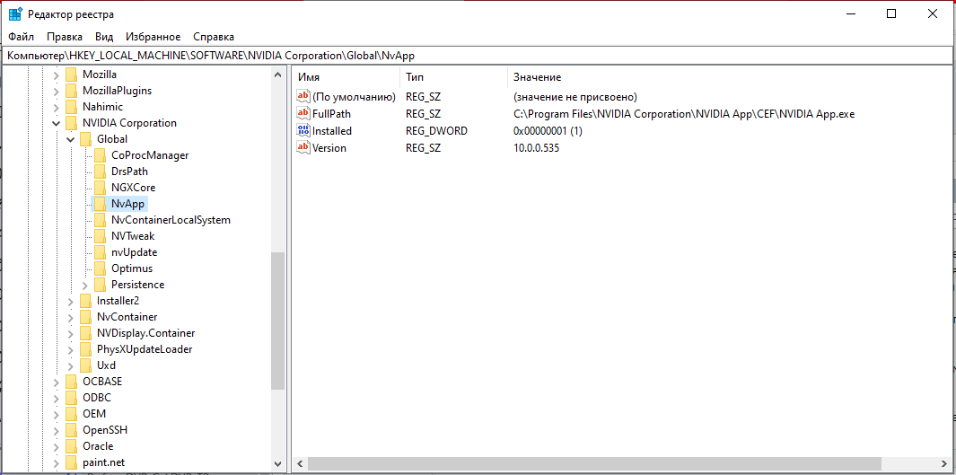Expand the MozillaPlugins key
The image size is (956, 475).
56,91
